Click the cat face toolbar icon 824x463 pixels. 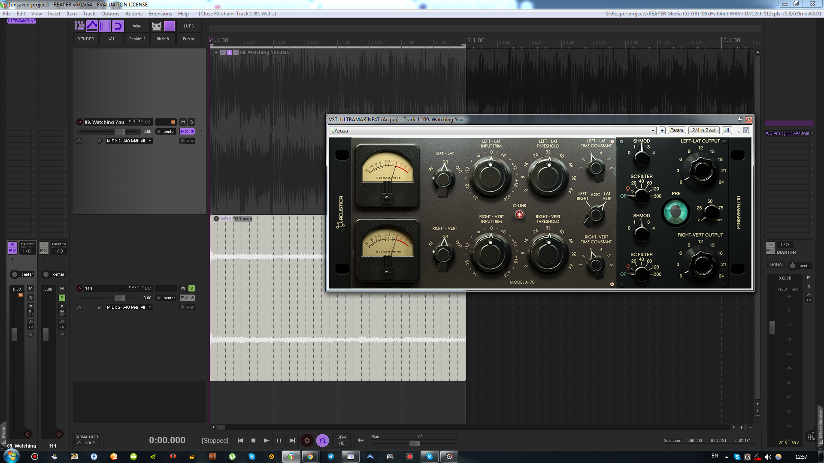point(157,26)
